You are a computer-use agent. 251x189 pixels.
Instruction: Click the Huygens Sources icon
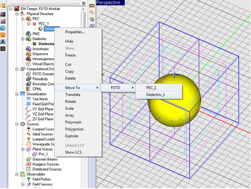29,164
